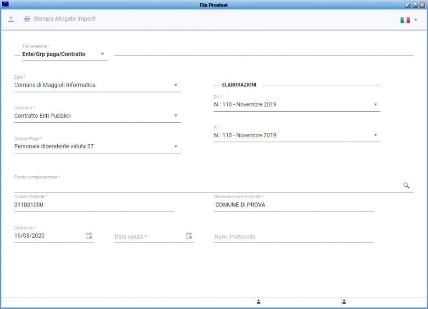
Task: Open the Data valuta calendar icon
Action: point(189,236)
